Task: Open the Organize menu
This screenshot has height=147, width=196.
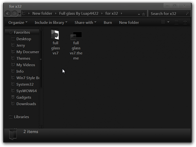Action: tap(18, 23)
